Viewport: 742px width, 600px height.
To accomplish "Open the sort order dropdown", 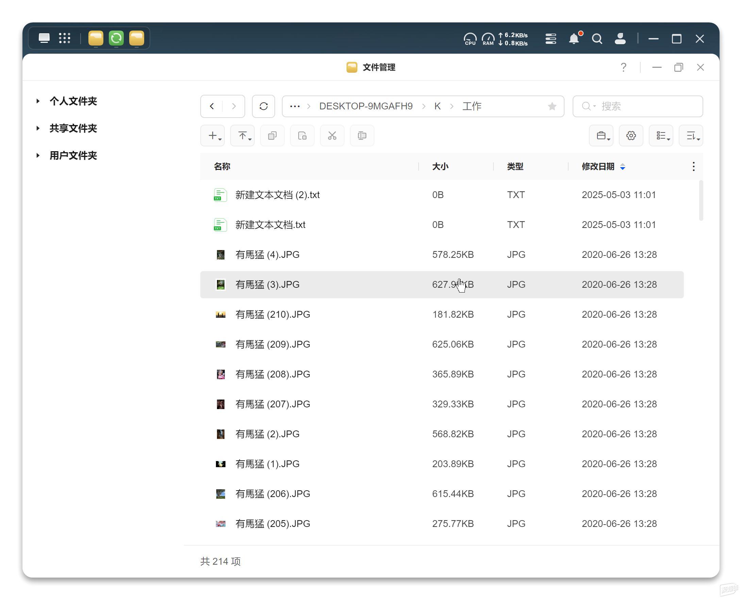I will click(x=691, y=136).
